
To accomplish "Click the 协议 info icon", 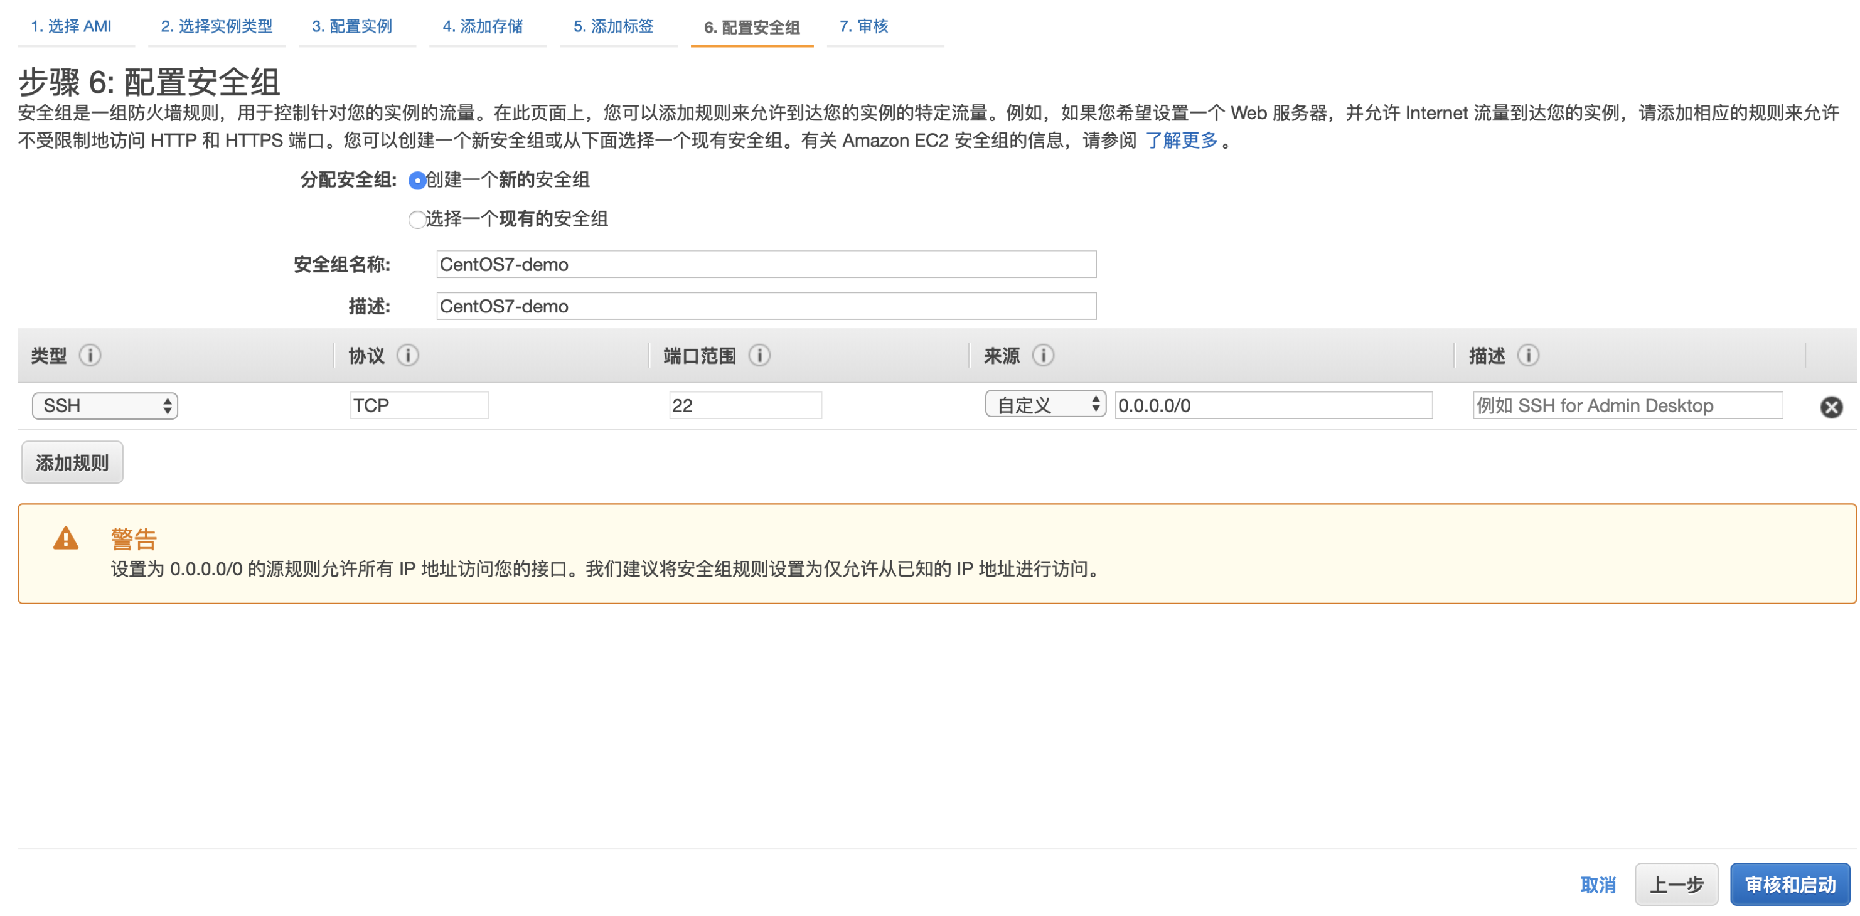I will click(409, 355).
